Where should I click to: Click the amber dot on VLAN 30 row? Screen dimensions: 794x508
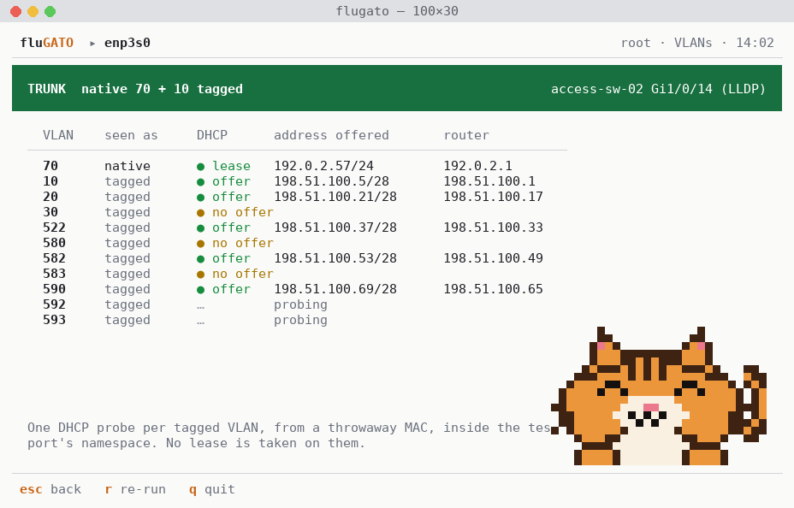coord(200,213)
